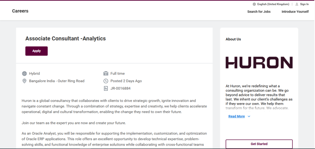The image size is (315, 149).
Task: Go to the Careers home heading
Action: pos(20,11)
